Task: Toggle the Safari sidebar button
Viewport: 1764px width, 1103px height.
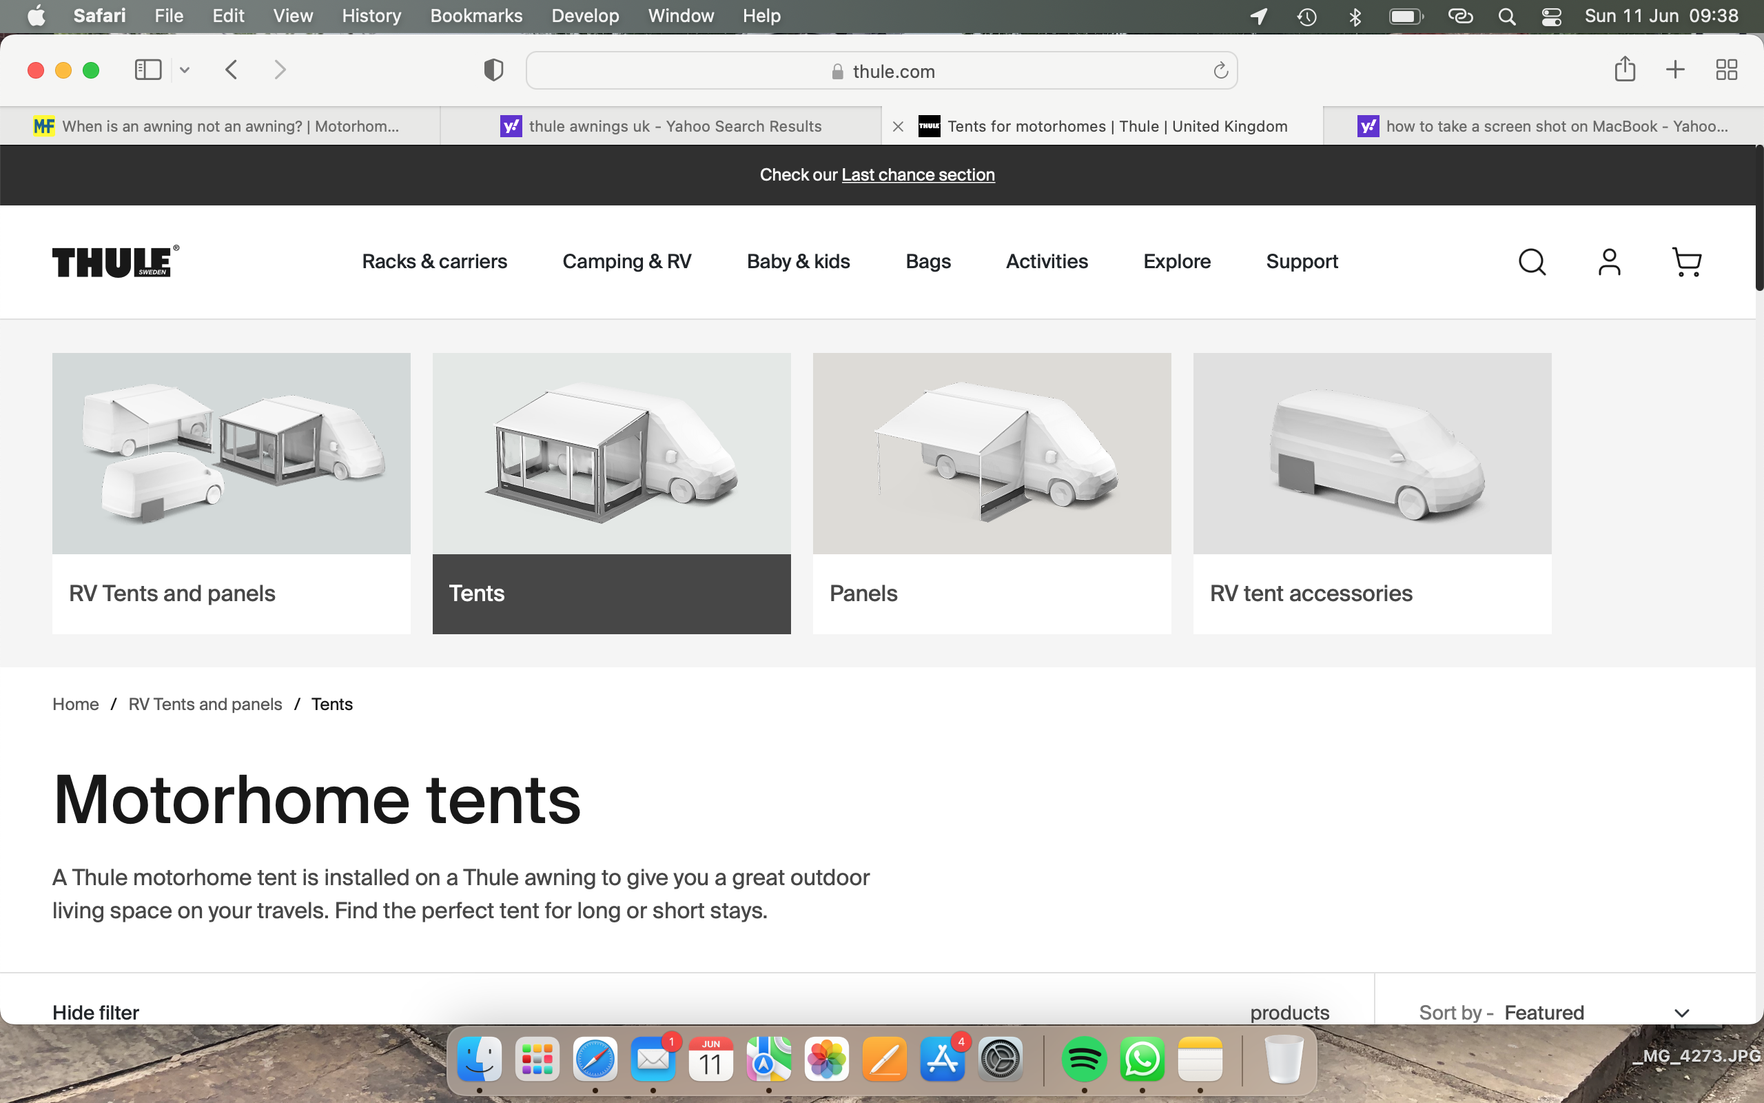Action: tap(148, 70)
